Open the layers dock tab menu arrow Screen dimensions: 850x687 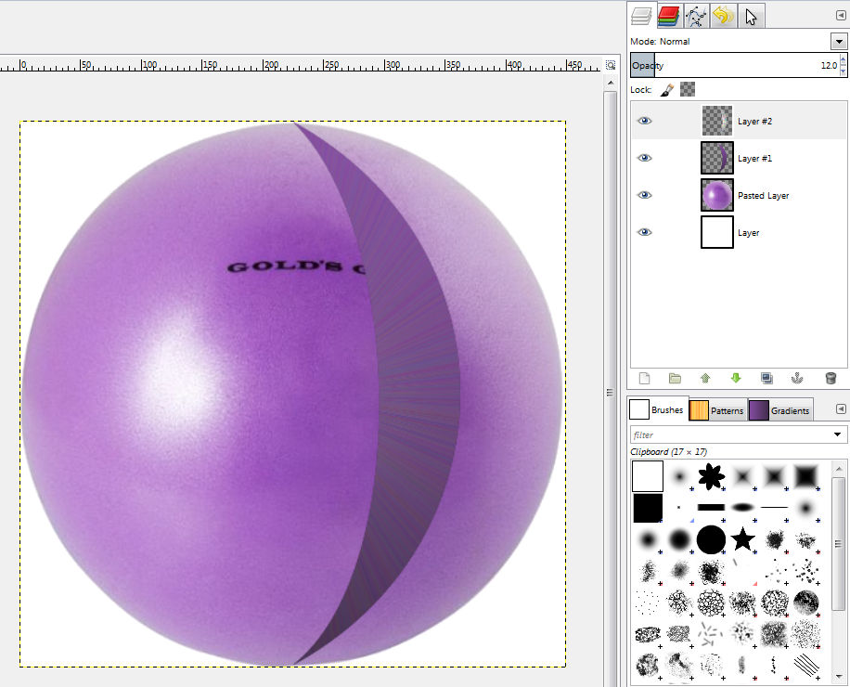click(x=841, y=16)
